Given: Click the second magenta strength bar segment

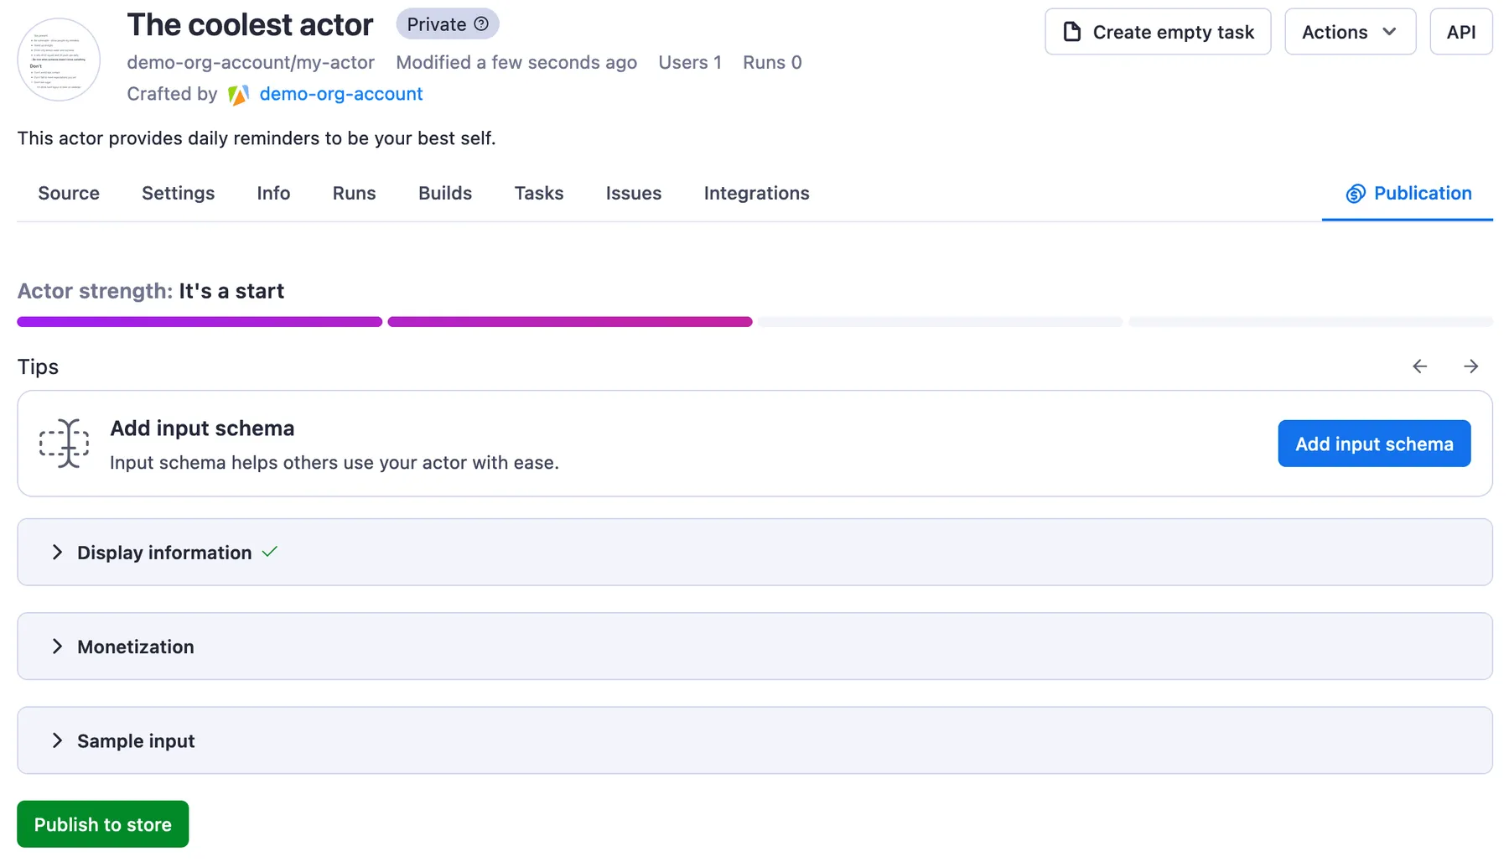Looking at the screenshot, I should click(x=570, y=322).
